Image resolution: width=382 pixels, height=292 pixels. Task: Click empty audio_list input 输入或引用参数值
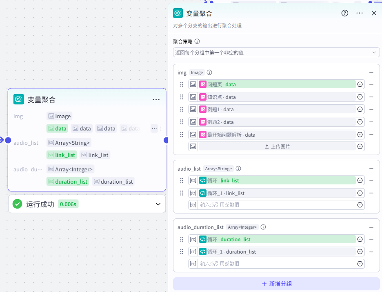point(277,205)
